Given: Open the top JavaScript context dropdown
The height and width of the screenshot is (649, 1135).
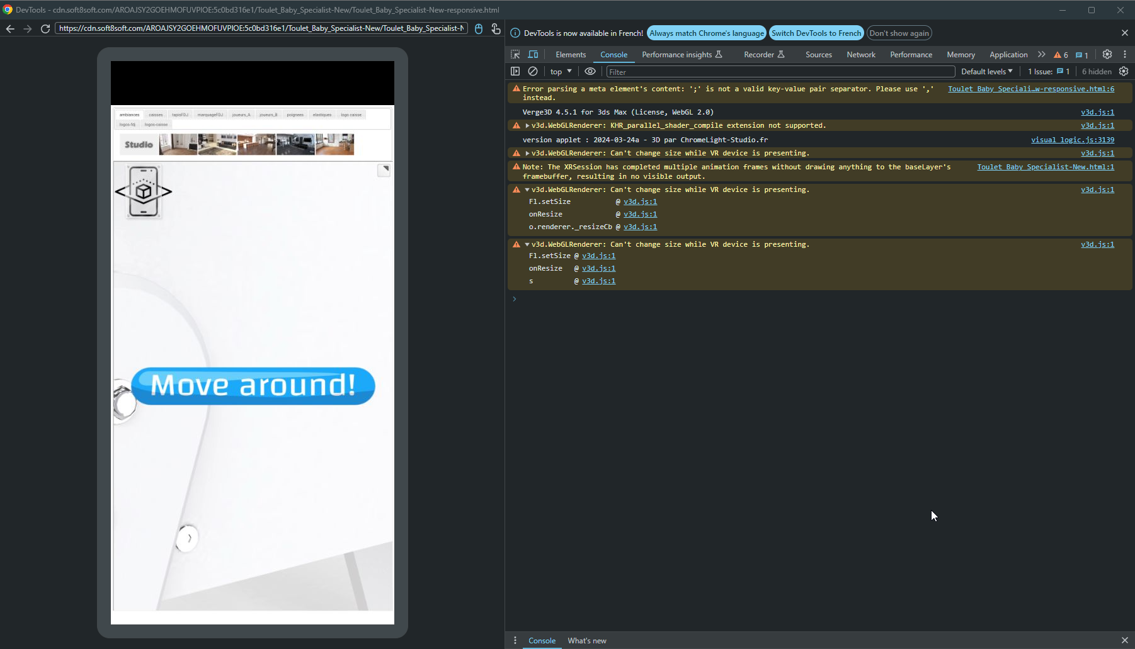Looking at the screenshot, I should pos(561,72).
